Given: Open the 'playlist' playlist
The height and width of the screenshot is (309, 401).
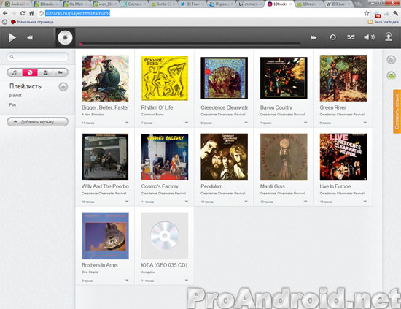Looking at the screenshot, I should tap(15, 95).
